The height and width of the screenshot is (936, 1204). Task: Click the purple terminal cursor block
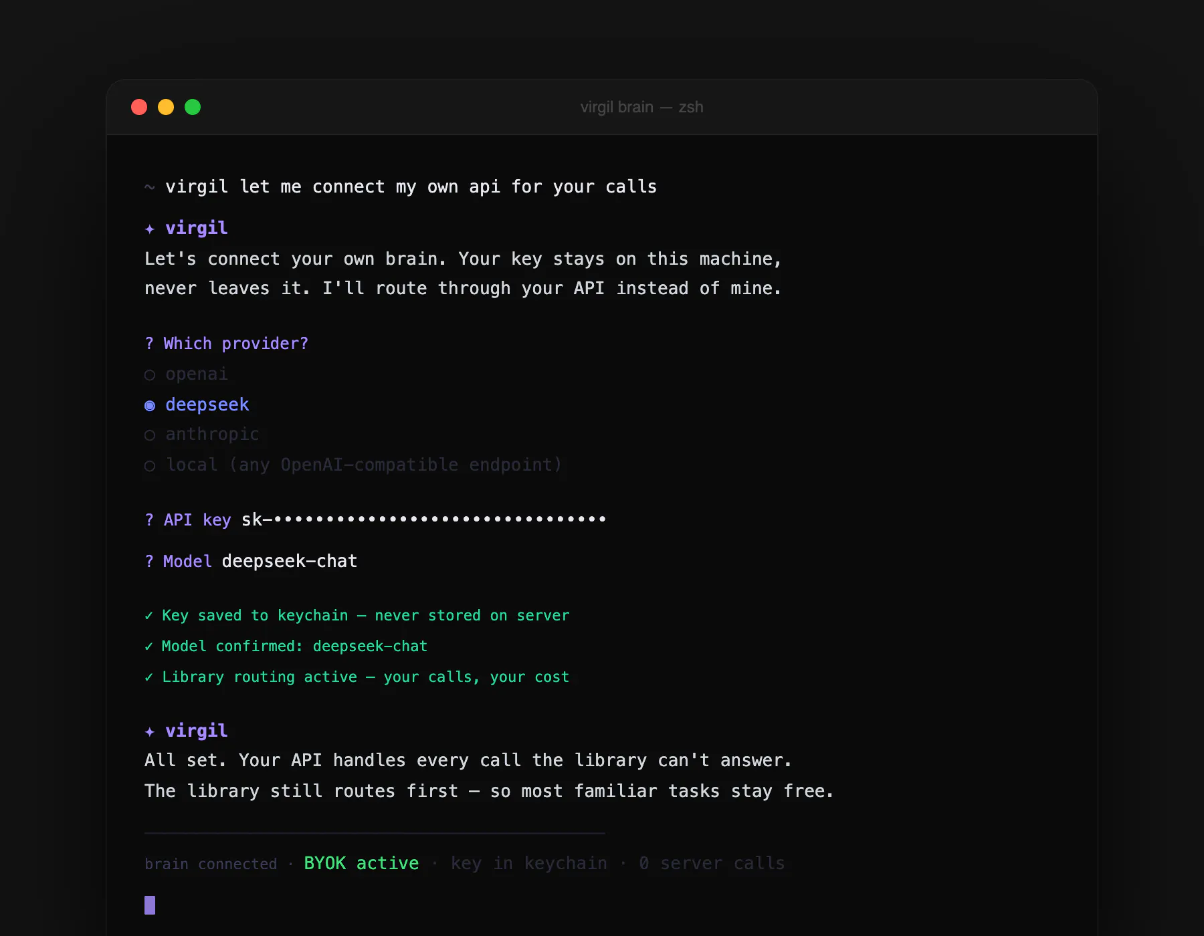click(x=150, y=905)
